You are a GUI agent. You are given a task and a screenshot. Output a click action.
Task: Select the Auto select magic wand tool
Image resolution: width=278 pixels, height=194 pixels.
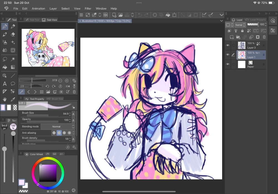point(13,59)
